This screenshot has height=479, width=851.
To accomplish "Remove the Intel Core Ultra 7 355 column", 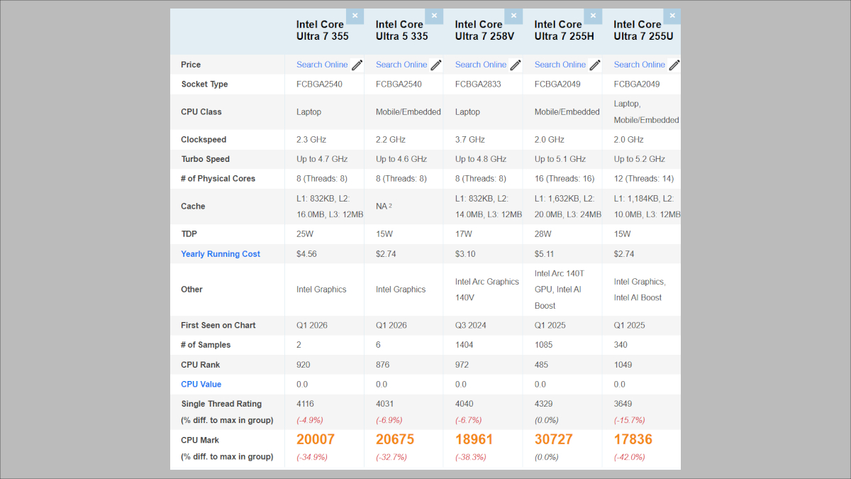I will tap(355, 16).
